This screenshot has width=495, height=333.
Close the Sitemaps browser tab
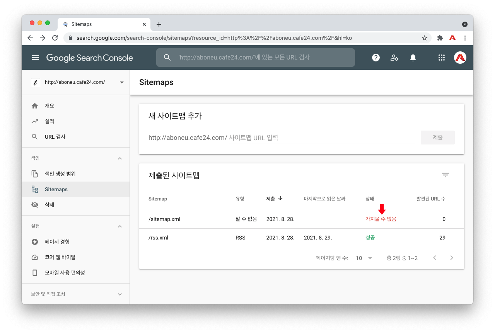point(144,24)
